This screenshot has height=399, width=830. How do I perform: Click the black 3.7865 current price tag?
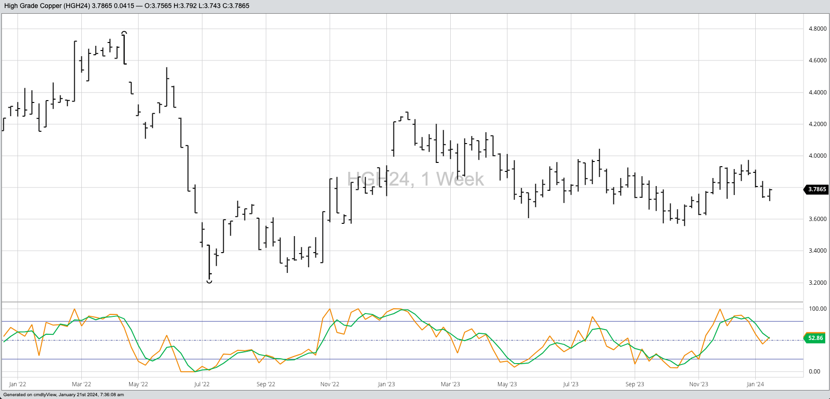(816, 189)
